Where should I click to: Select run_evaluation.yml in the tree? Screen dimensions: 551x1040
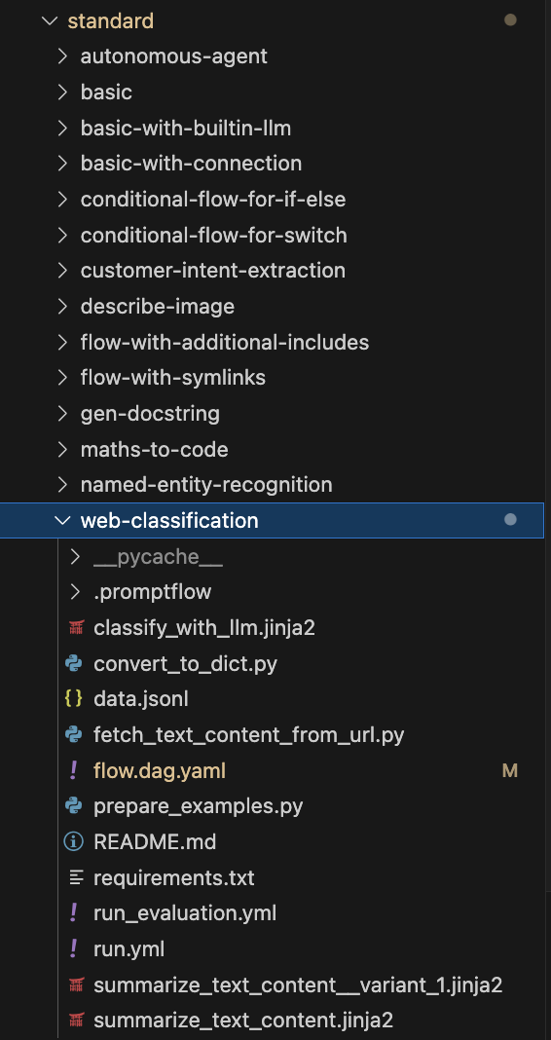[x=185, y=914]
